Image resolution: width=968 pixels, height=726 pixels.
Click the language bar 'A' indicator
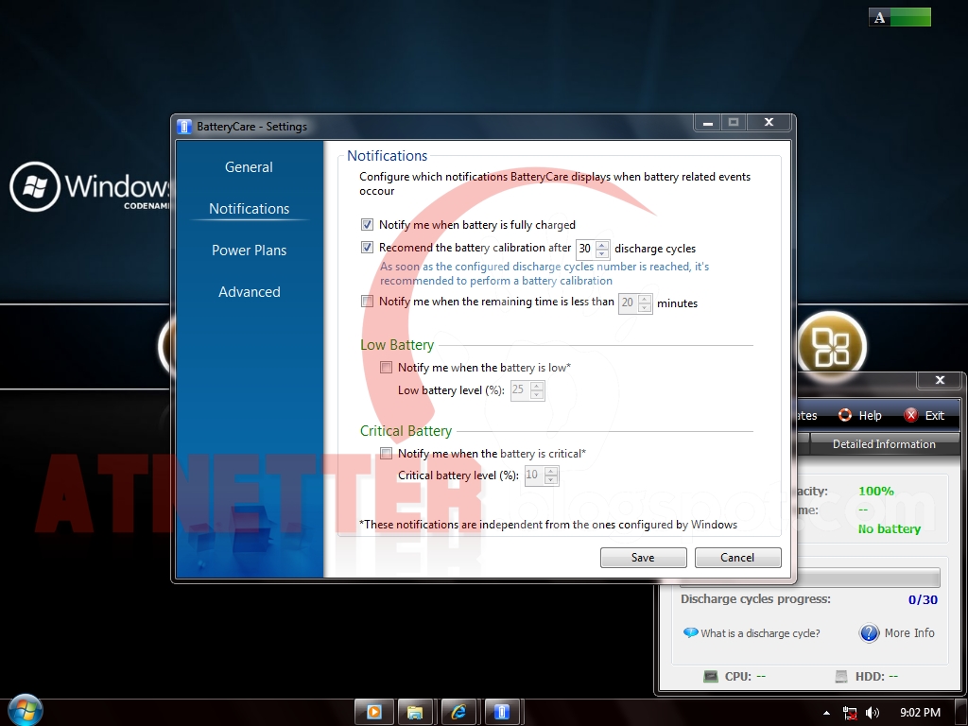(x=880, y=17)
